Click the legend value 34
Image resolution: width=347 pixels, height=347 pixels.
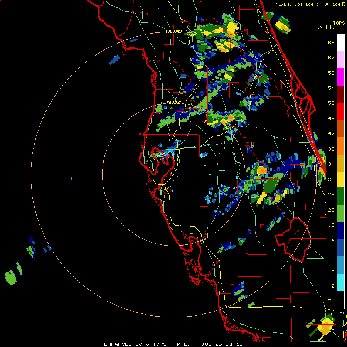(331, 164)
